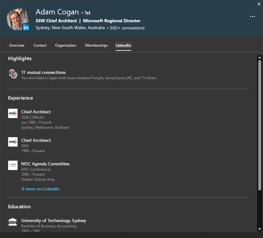This screenshot has height=238, width=263.
Task: Open the more options ellipsis menu
Action: coord(252,17)
